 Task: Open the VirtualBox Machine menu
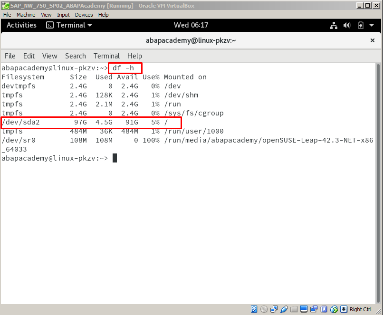[26, 15]
